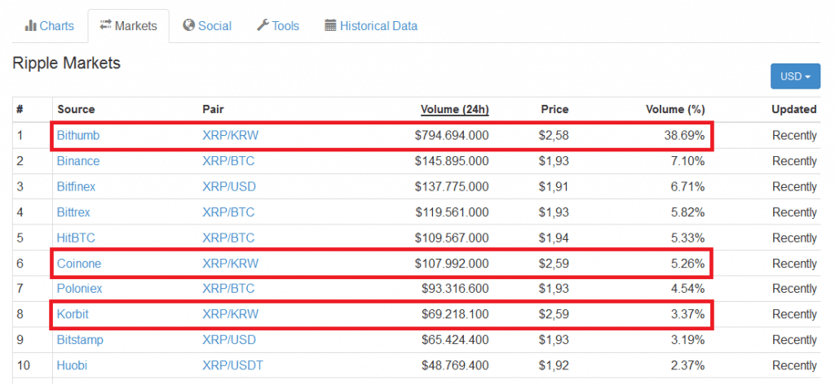Click the XRP/BTC pair for Binance
This screenshot has height=384, width=835.
228,161
